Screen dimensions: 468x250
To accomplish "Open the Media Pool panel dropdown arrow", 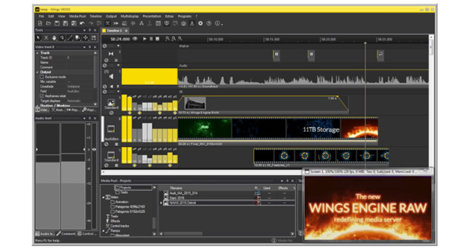I will pos(282,181).
